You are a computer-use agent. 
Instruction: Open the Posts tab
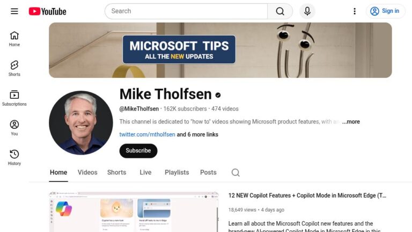[x=208, y=172]
